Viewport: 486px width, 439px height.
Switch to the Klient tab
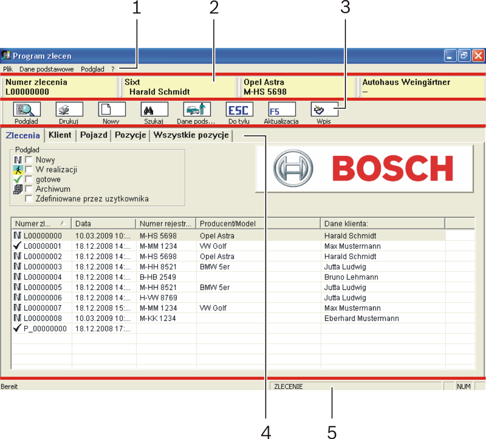tap(60, 135)
